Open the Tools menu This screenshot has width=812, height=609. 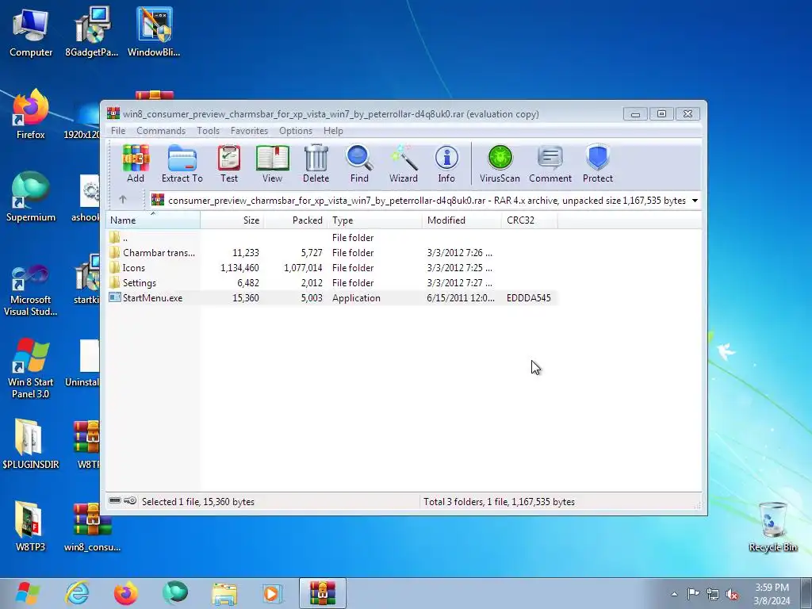click(x=209, y=131)
